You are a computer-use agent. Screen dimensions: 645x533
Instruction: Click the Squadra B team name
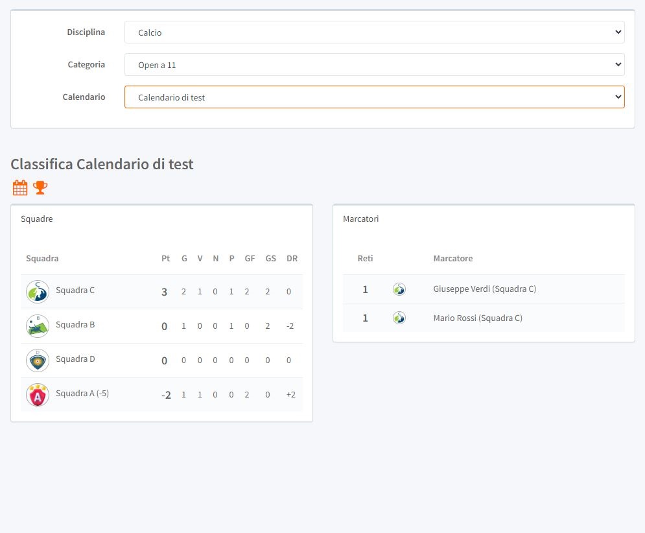(75, 324)
